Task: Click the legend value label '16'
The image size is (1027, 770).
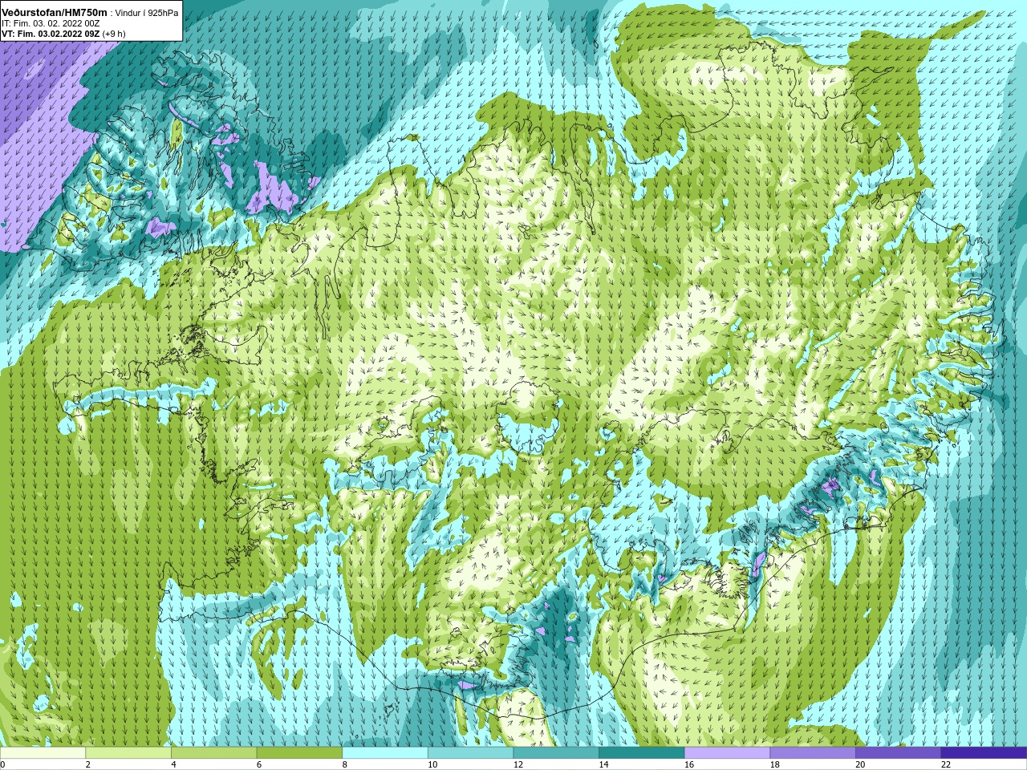Action: [x=689, y=764]
